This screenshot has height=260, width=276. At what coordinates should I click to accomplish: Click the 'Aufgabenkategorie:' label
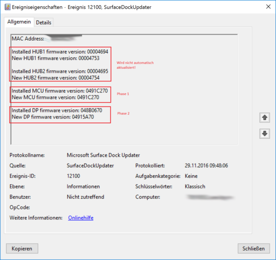coord(158,176)
